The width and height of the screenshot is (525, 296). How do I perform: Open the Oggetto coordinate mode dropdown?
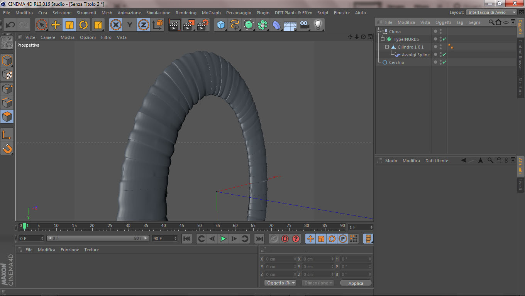[x=281, y=283]
